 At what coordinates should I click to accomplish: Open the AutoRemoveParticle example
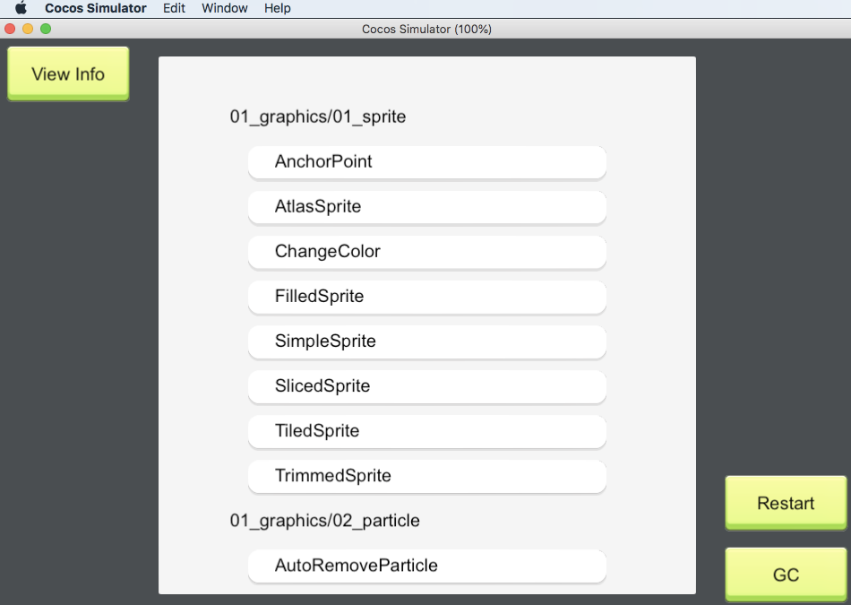tap(427, 566)
